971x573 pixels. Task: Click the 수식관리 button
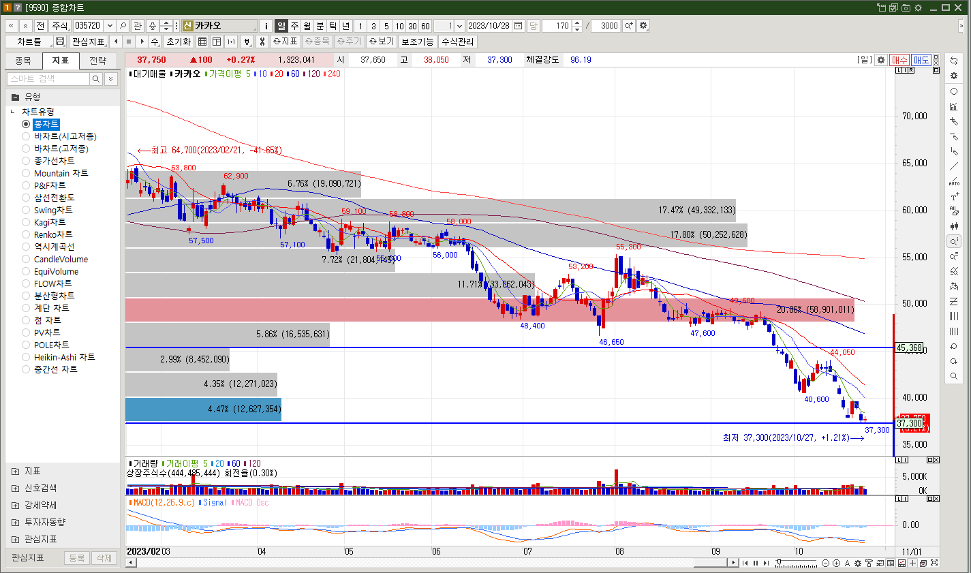tap(457, 42)
